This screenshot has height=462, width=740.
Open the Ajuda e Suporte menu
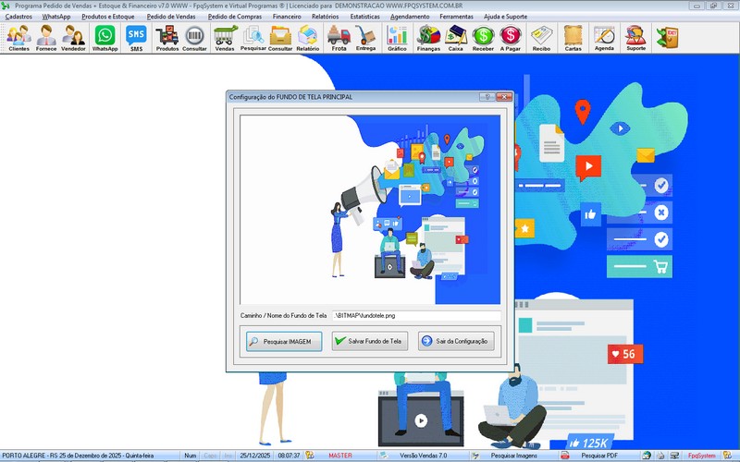(505, 17)
